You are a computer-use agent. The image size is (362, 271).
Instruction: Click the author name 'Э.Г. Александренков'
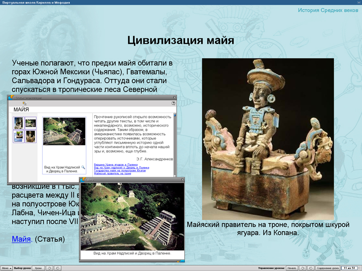coord(154,159)
